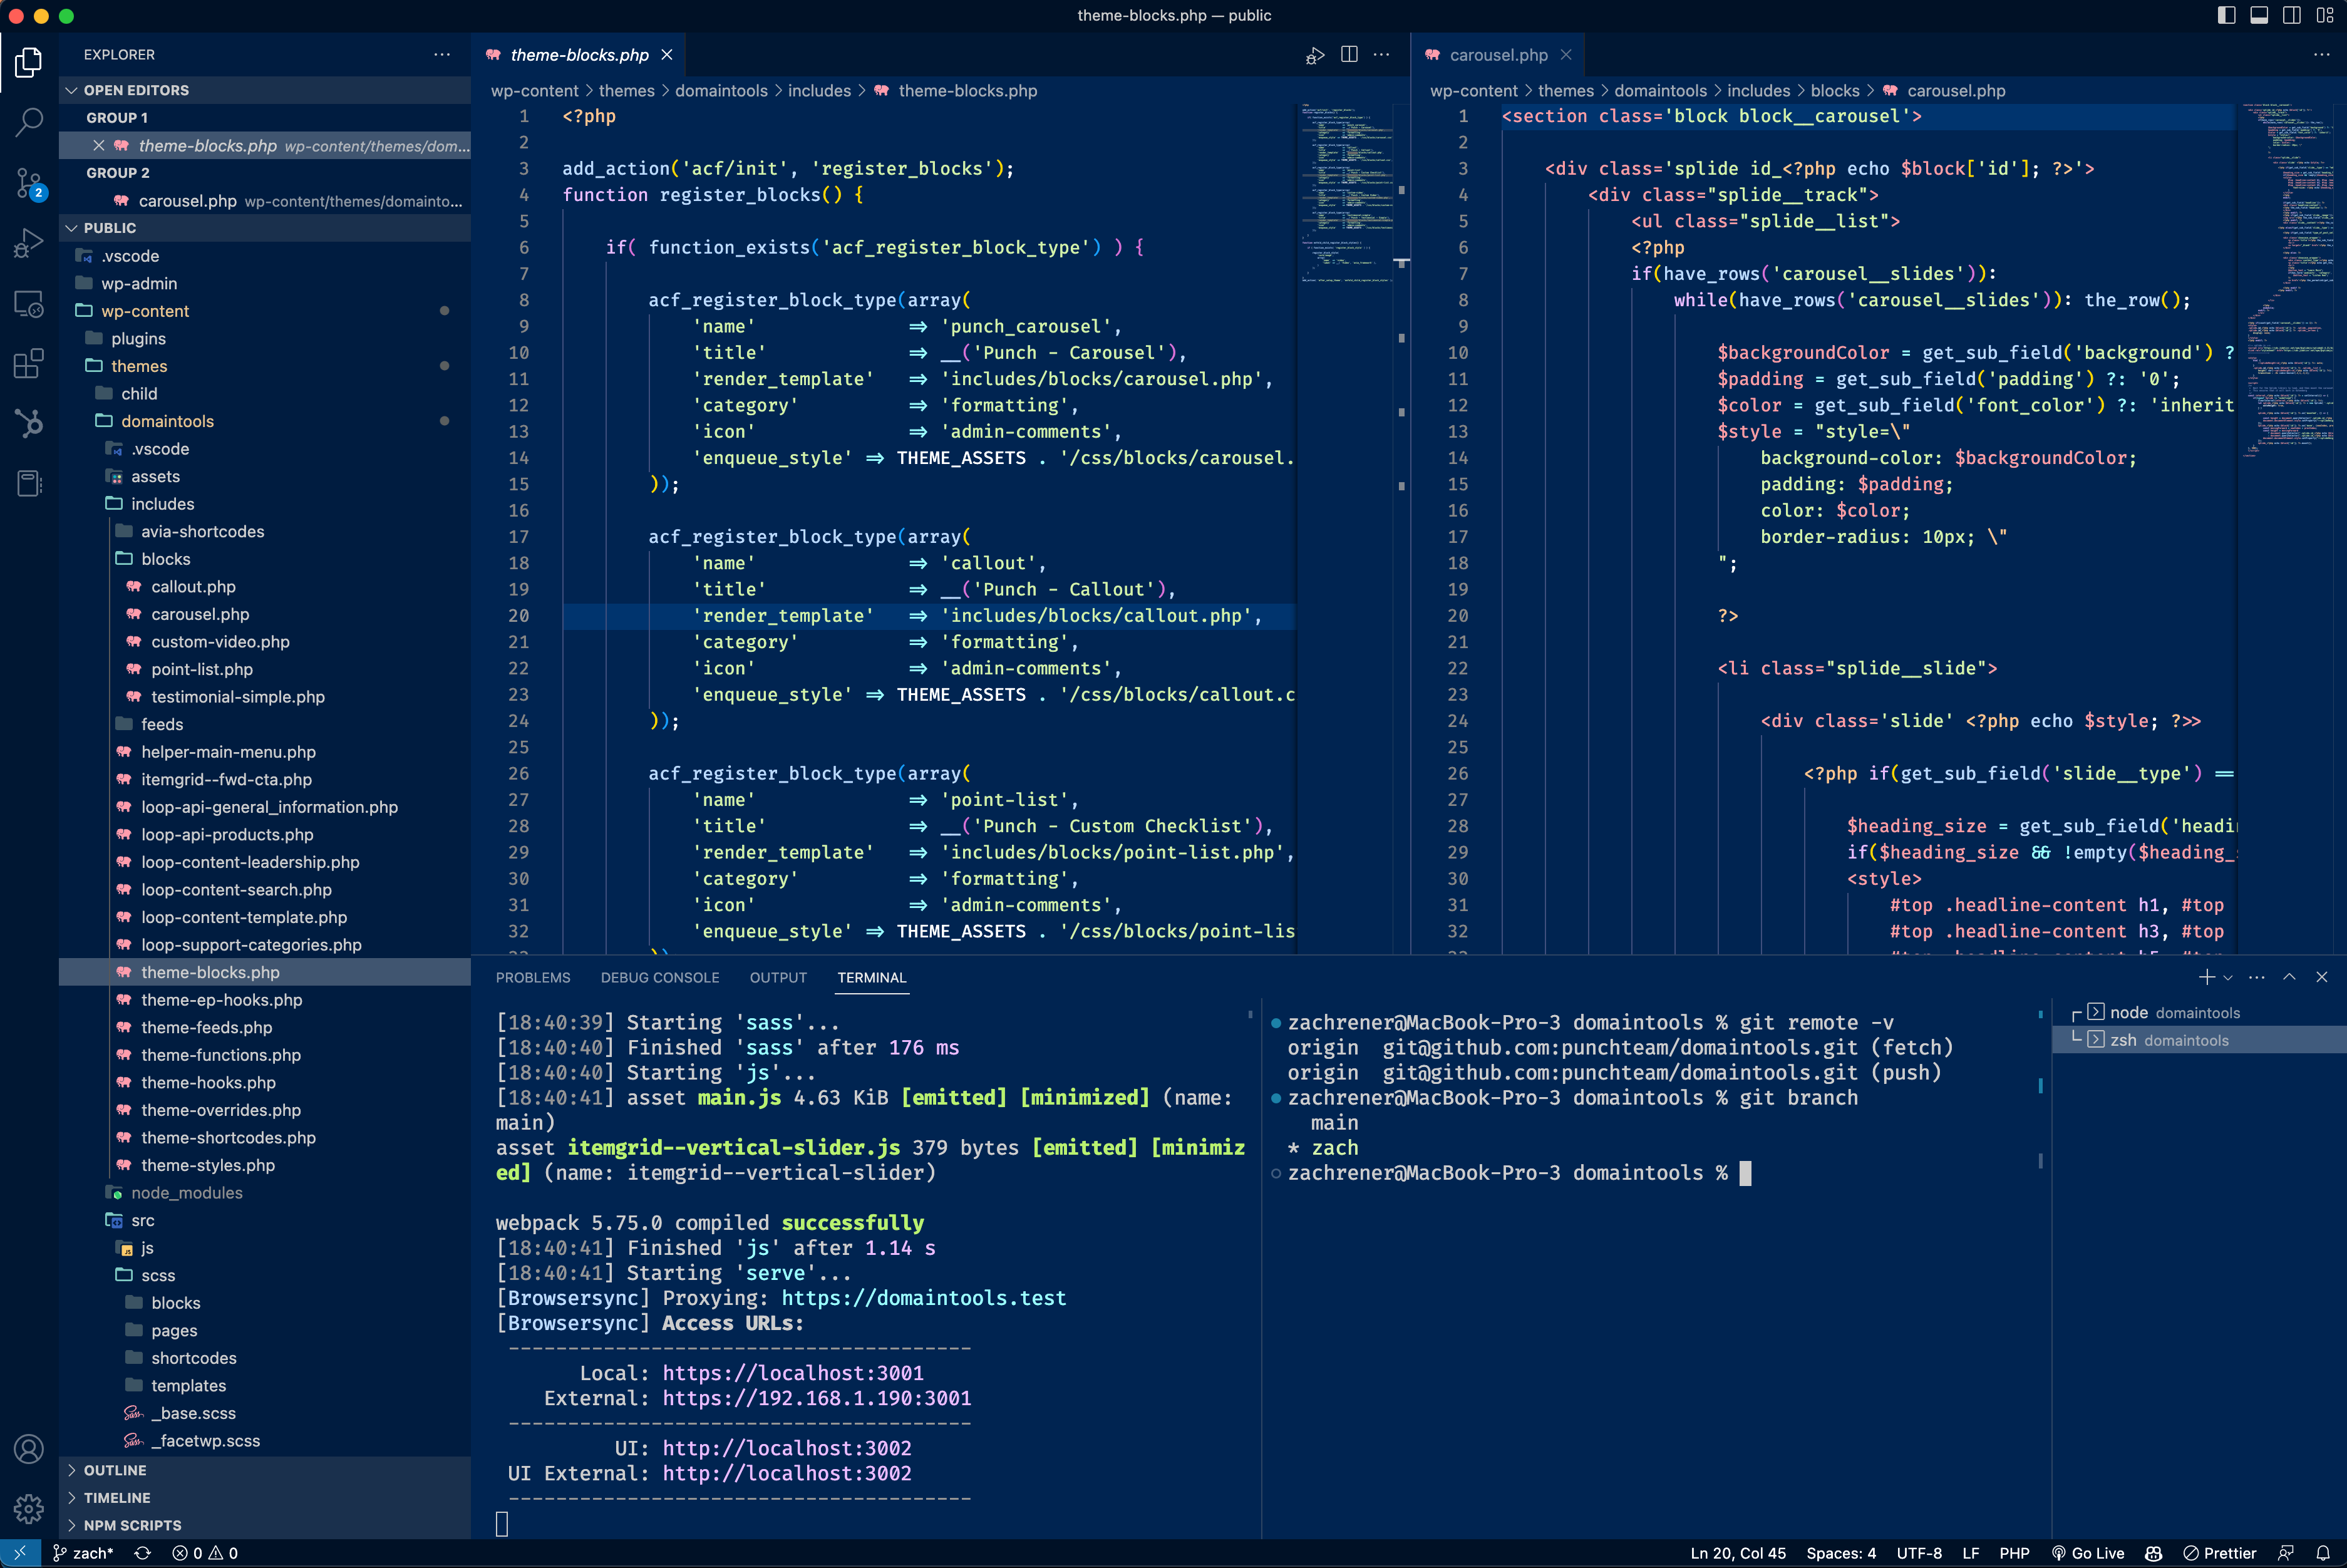Open terminal panel more actions menu

(2257, 977)
